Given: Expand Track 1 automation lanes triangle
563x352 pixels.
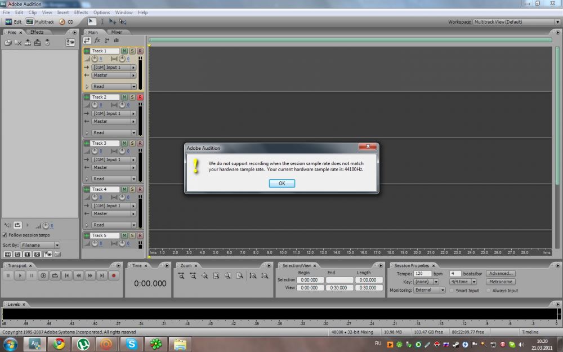Looking at the screenshot, I should point(87,87).
